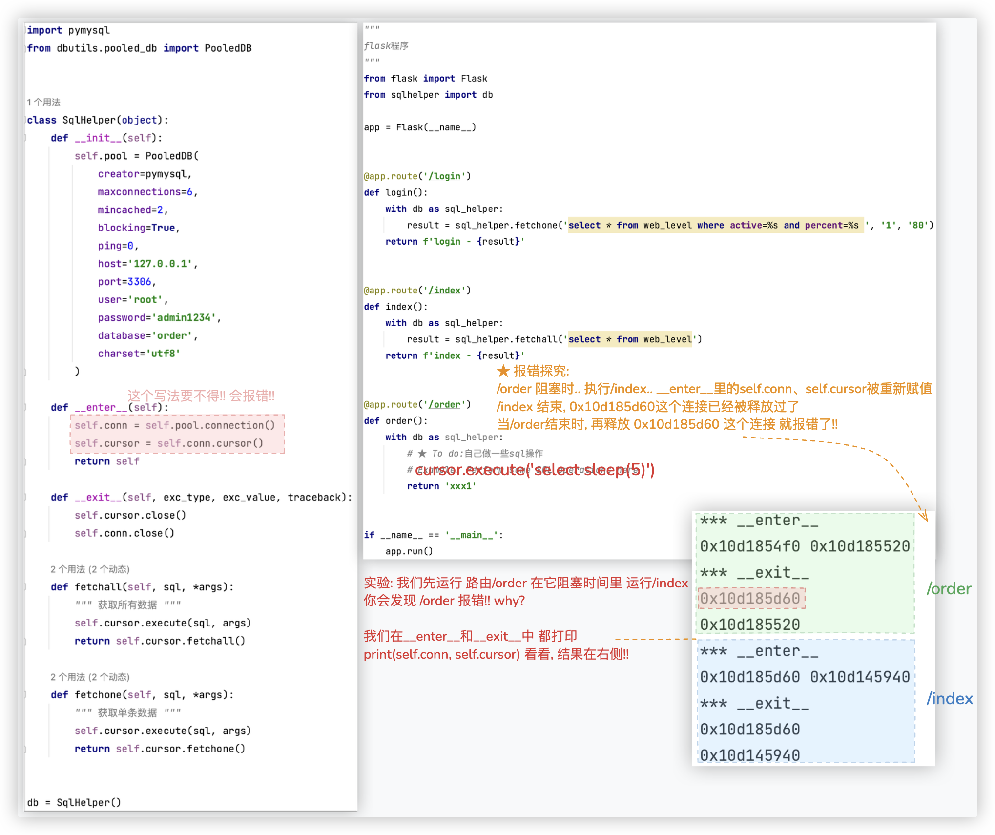Click the pink-highlighted self.conn assignment line
Viewport: 995px width, 835px height.
175,425
